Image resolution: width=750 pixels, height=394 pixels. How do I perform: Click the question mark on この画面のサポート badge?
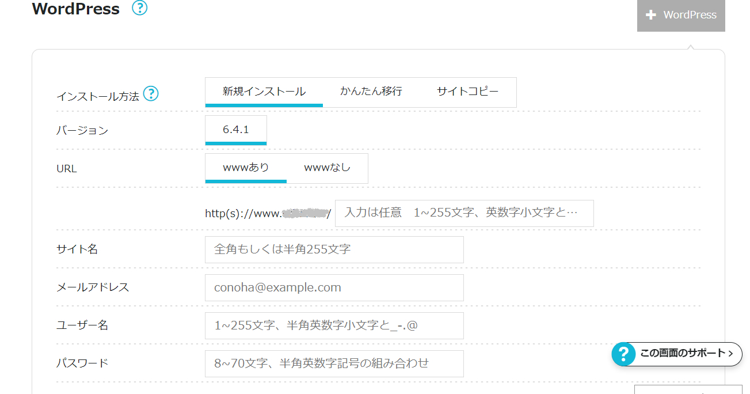pos(623,354)
